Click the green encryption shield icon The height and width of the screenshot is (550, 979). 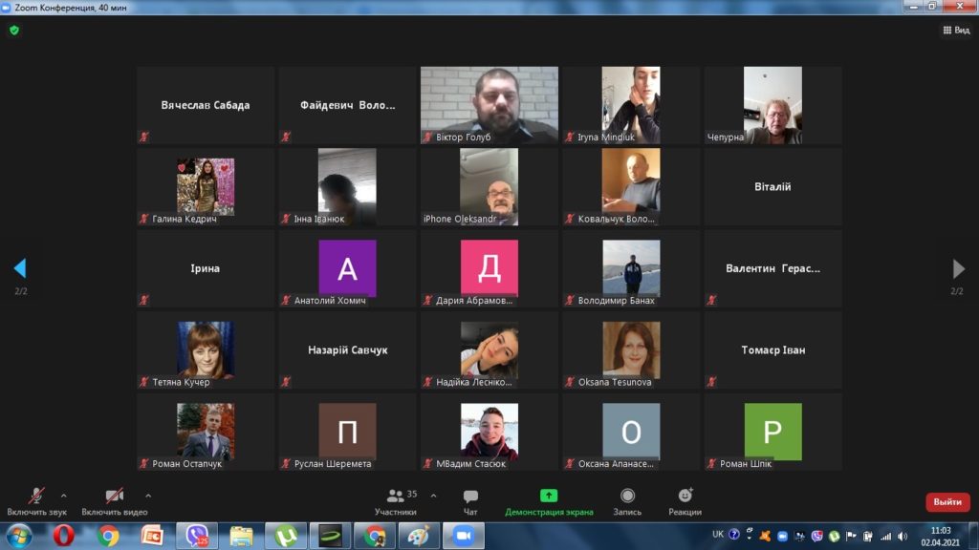click(x=14, y=31)
